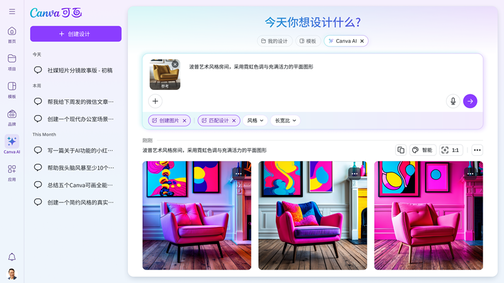The image size is (504, 283).
Task: Switch to 模板 tab
Action: click(x=307, y=41)
